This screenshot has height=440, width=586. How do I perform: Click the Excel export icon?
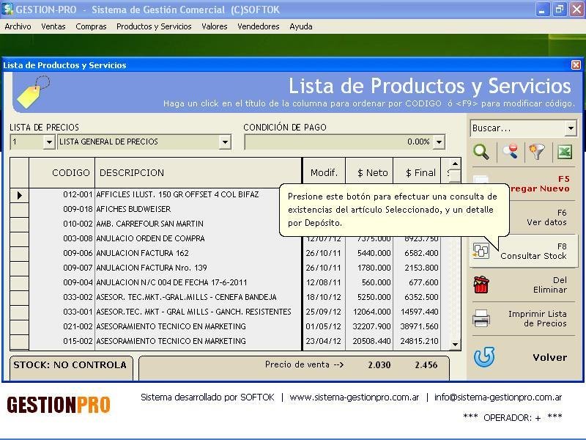pos(565,152)
